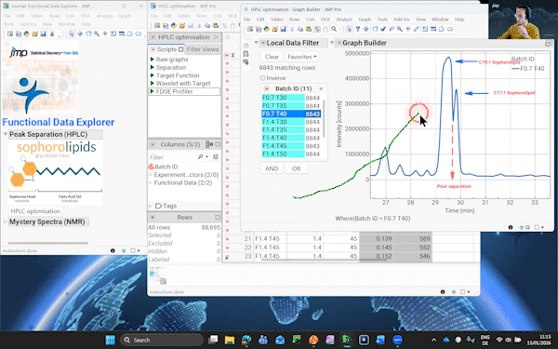Choose the crosshairs plus tool in Graph Builder

coord(408,29)
